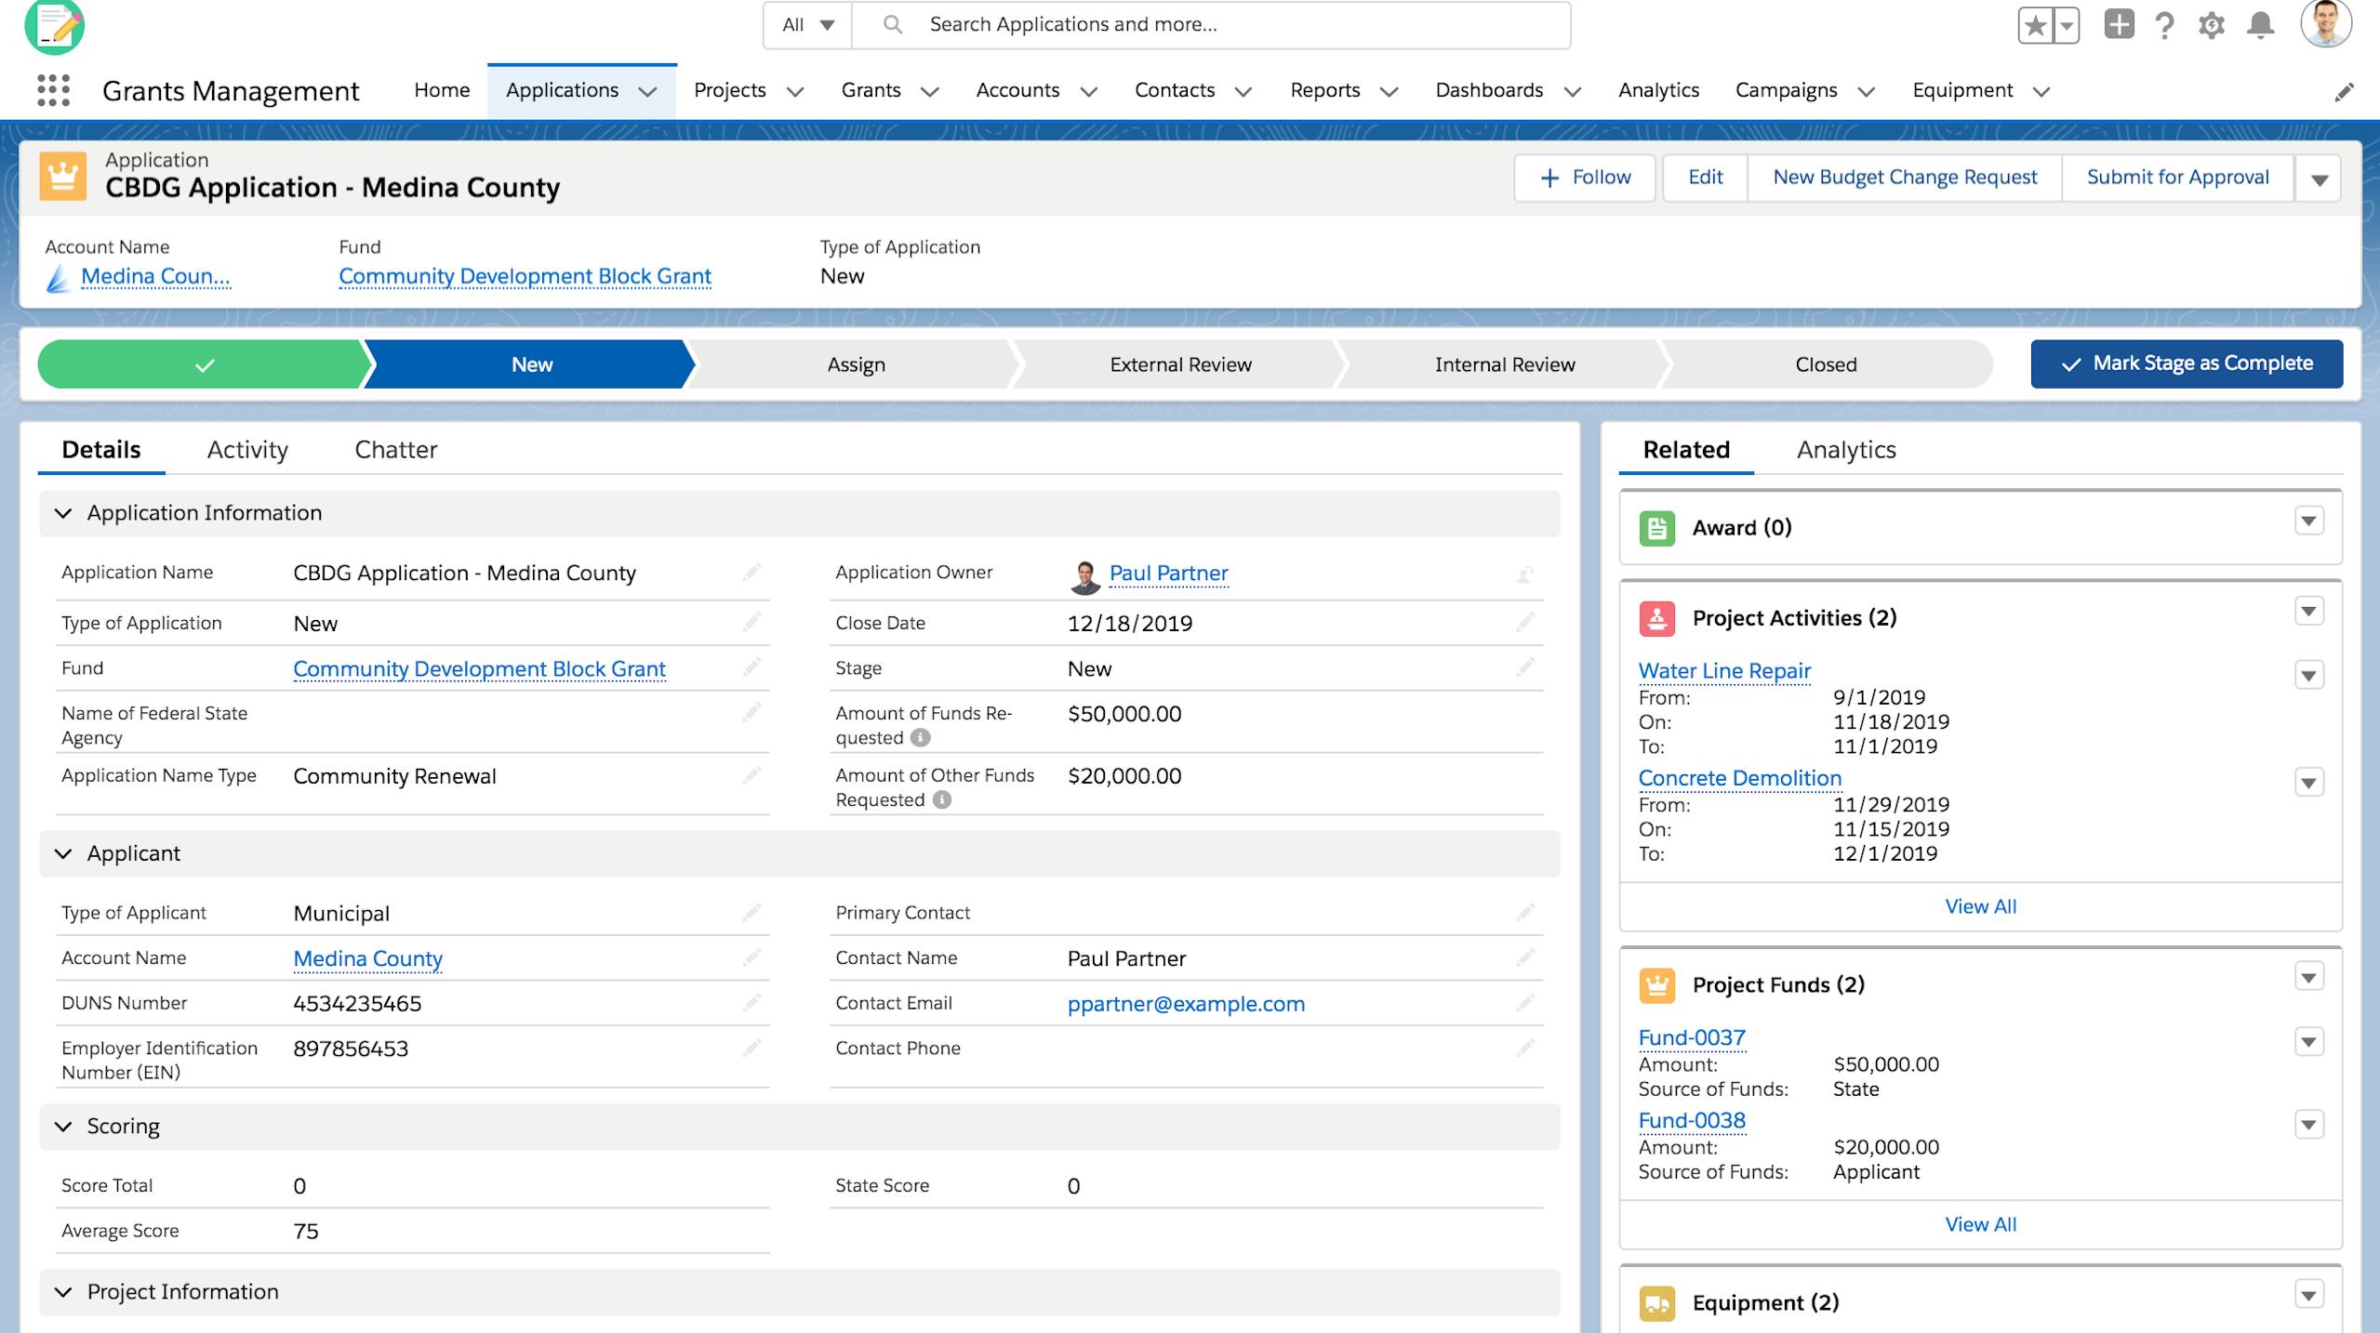This screenshot has width=2380, height=1333.
Task: Edit Close Date using its pencil icon
Action: click(1525, 623)
